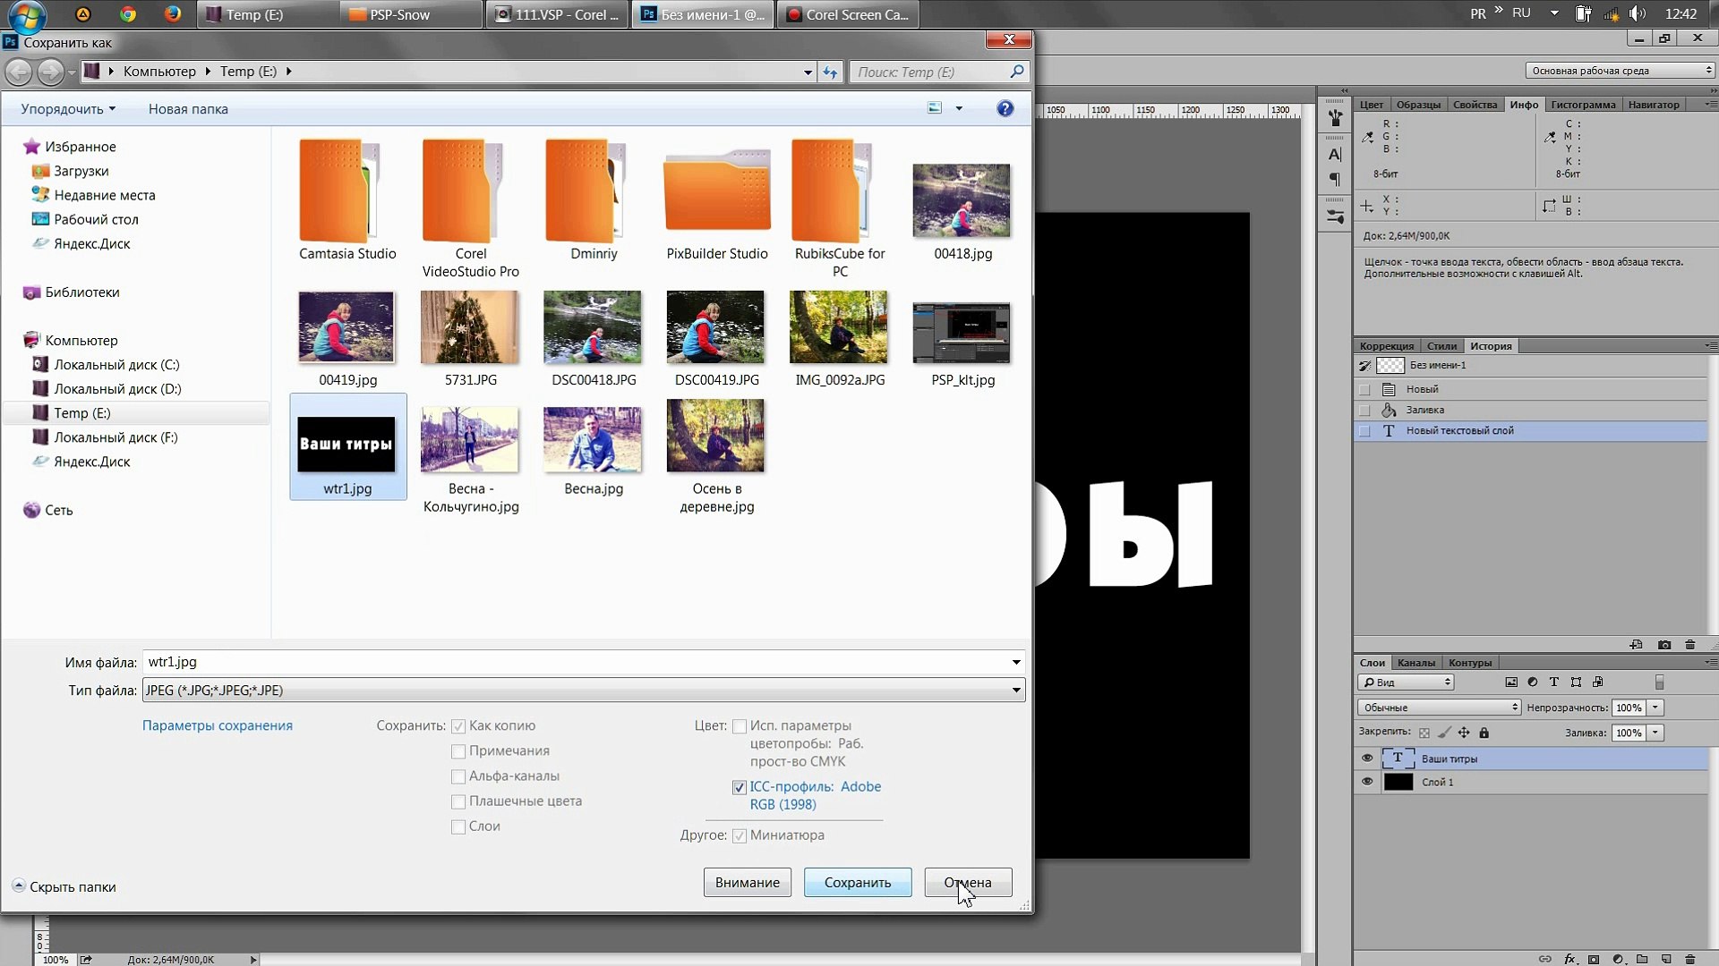Select the wtr1.jpg thumbnail
This screenshot has height=966, width=1719.
point(347,446)
